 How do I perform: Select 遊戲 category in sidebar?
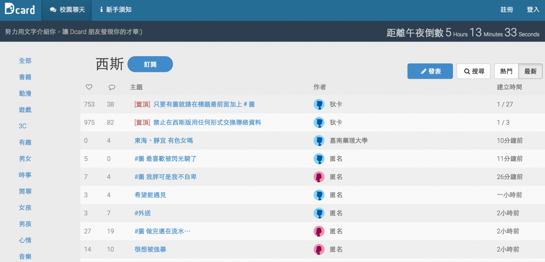(x=25, y=109)
